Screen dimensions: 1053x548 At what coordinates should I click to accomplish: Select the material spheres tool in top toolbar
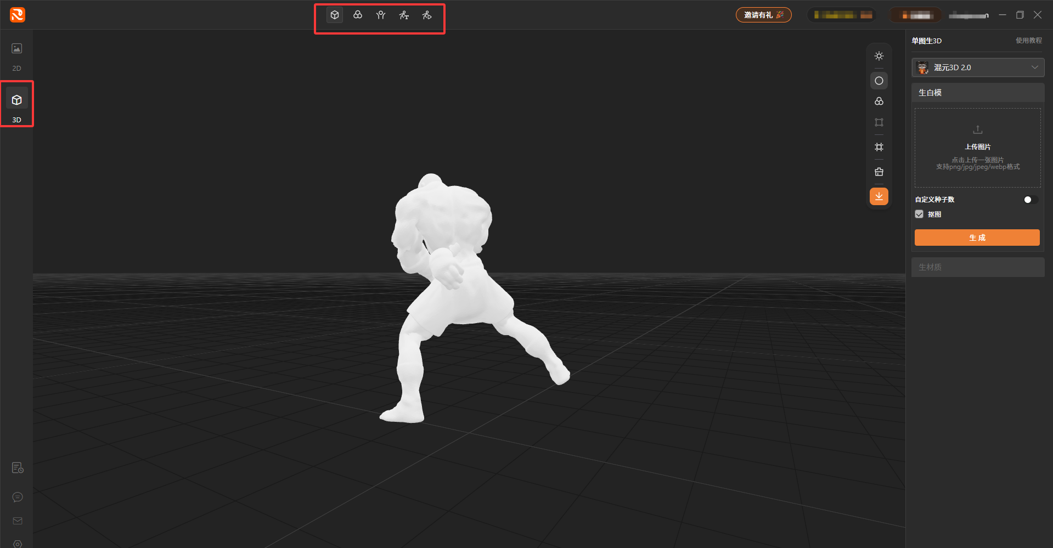click(x=358, y=15)
